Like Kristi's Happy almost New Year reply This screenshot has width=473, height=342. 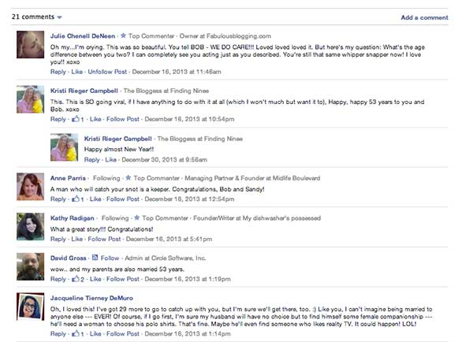click(x=110, y=160)
